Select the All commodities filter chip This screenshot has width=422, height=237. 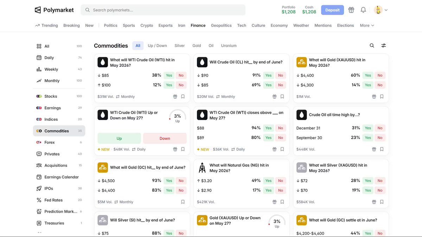pyautogui.click(x=138, y=46)
